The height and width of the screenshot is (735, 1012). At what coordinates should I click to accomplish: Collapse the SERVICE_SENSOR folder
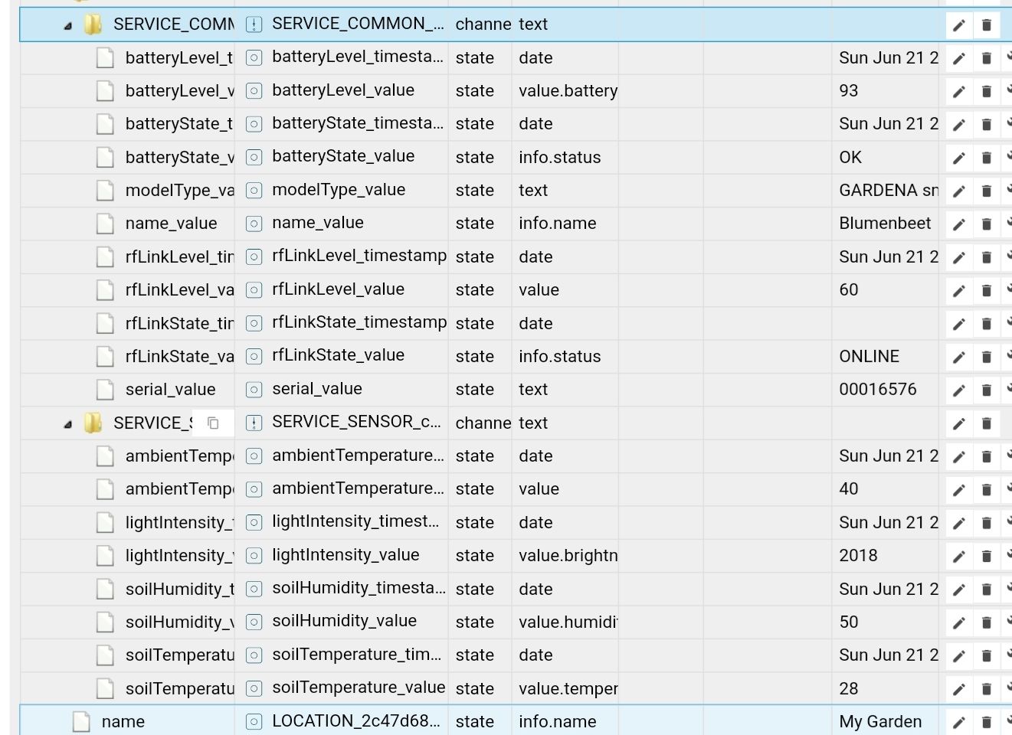[x=67, y=423]
